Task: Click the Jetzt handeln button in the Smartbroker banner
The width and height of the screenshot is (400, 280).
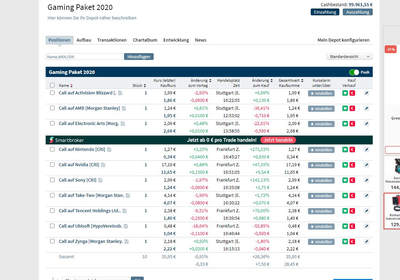Action: point(278,140)
